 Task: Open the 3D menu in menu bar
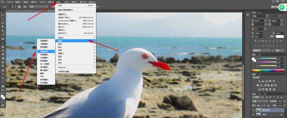click(67, 2)
